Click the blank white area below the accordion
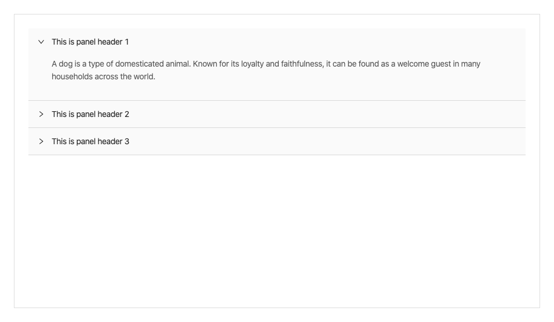This screenshot has height=322, width=554. [x=277, y=232]
